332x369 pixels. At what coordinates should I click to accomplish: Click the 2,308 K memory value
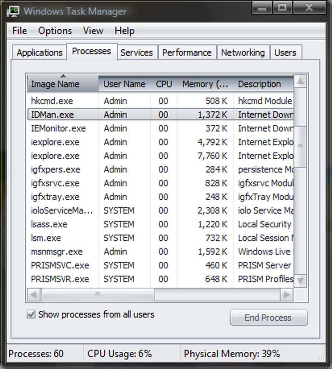tap(213, 210)
